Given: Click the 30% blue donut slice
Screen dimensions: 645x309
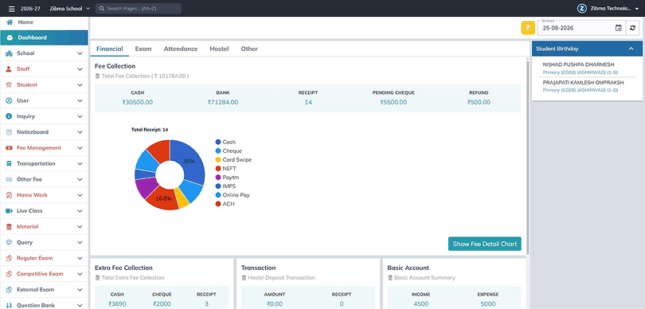Looking at the screenshot, I should pos(192,161).
